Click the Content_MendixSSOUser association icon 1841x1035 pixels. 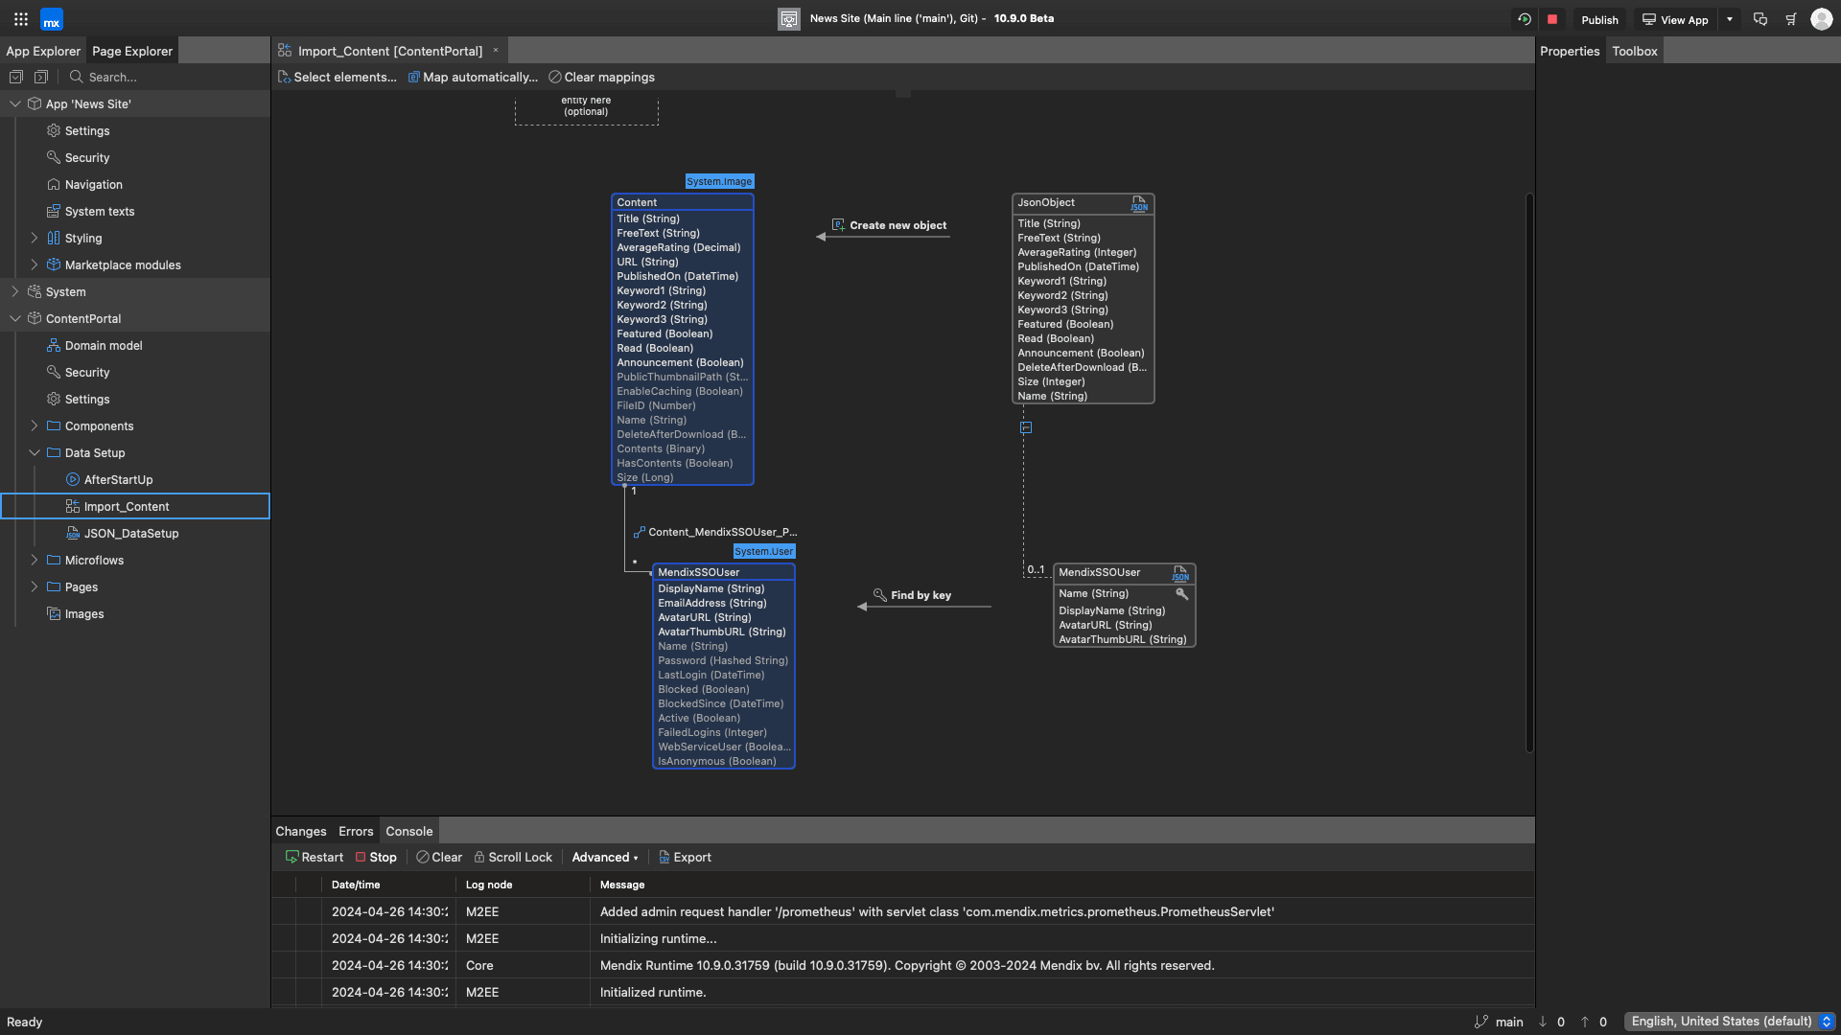[x=640, y=532]
